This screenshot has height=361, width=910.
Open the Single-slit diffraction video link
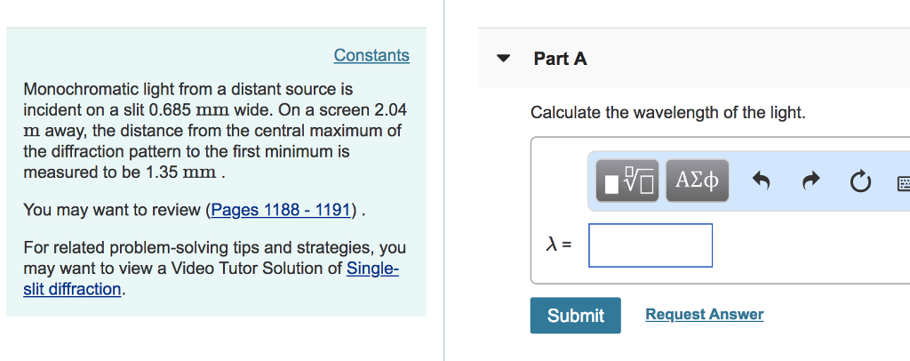coord(372,269)
